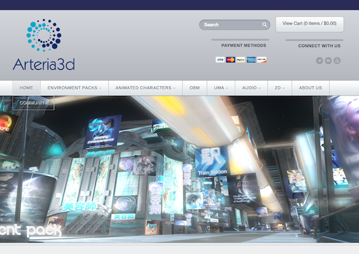This screenshot has height=254, width=359.
Task: Open the YouTube social icon
Action: pos(337,60)
